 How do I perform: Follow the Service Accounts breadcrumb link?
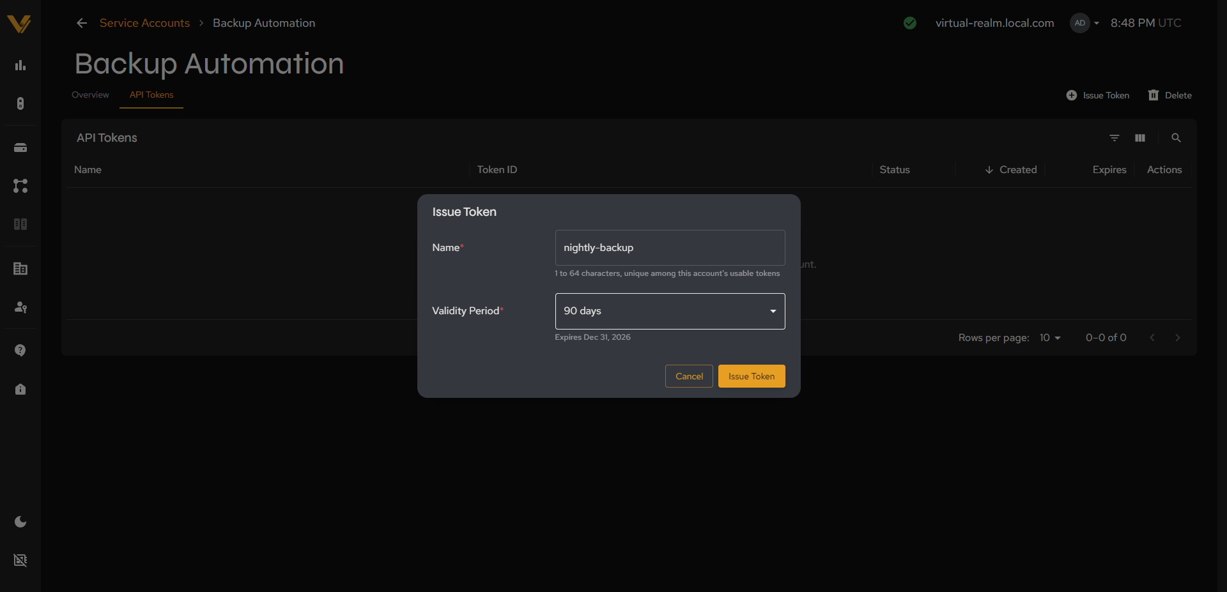pos(144,23)
